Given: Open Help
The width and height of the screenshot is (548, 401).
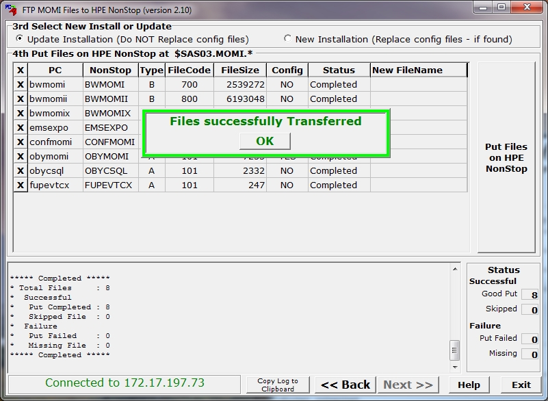Looking at the screenshot, I should click(469, 385).
